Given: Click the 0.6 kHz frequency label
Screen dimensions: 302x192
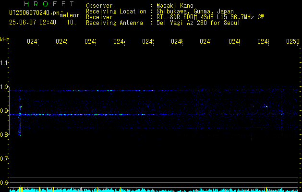Looking at the screenshot, I should pos(4,182).
